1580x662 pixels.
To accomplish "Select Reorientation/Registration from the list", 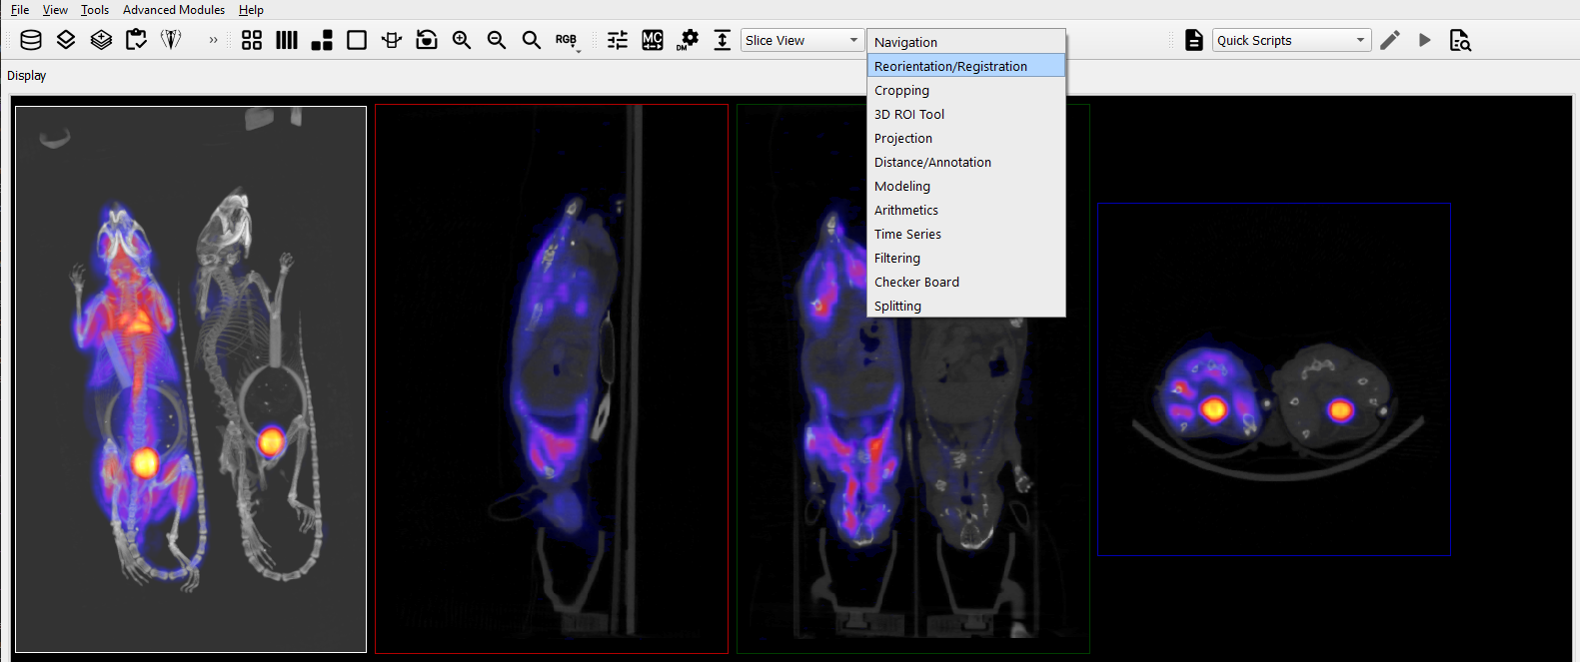I will 950,66.
